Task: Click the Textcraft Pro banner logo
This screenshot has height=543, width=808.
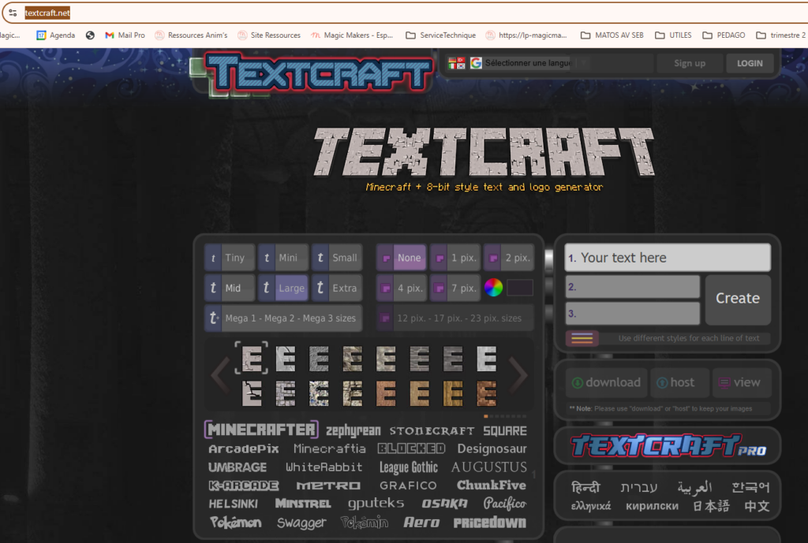Action: [668, 445]
